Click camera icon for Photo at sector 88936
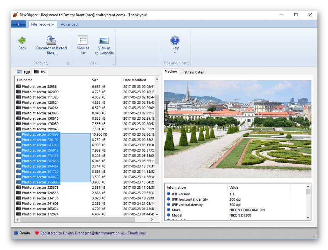328x250 pixels. click(19, 87)
